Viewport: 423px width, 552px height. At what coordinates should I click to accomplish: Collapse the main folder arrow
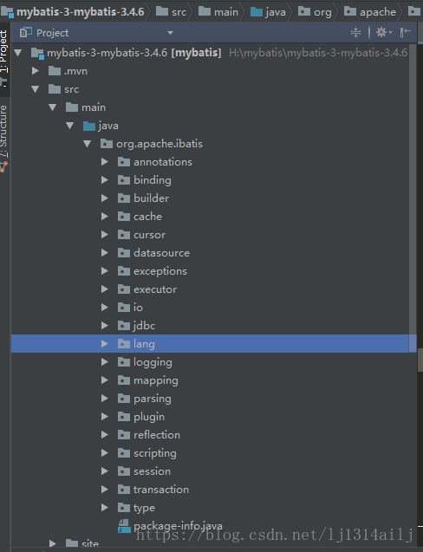point(53,107)
